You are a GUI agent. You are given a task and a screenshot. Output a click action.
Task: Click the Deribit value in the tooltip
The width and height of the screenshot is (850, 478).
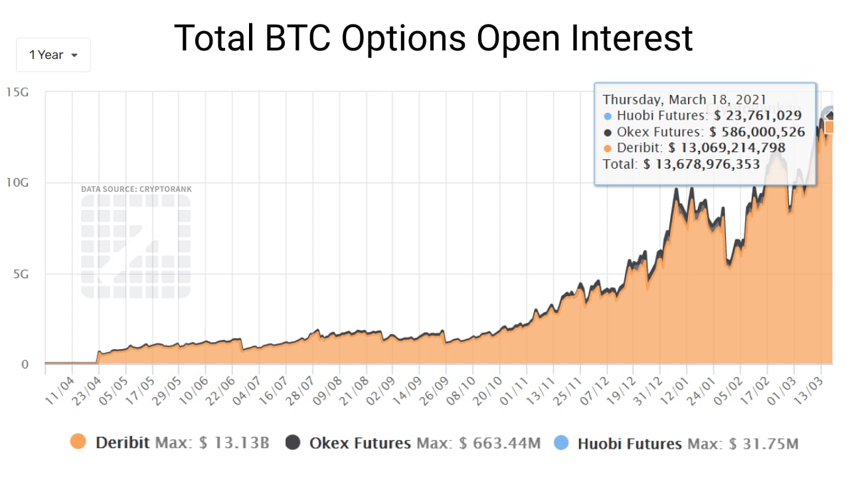(726, 148)
